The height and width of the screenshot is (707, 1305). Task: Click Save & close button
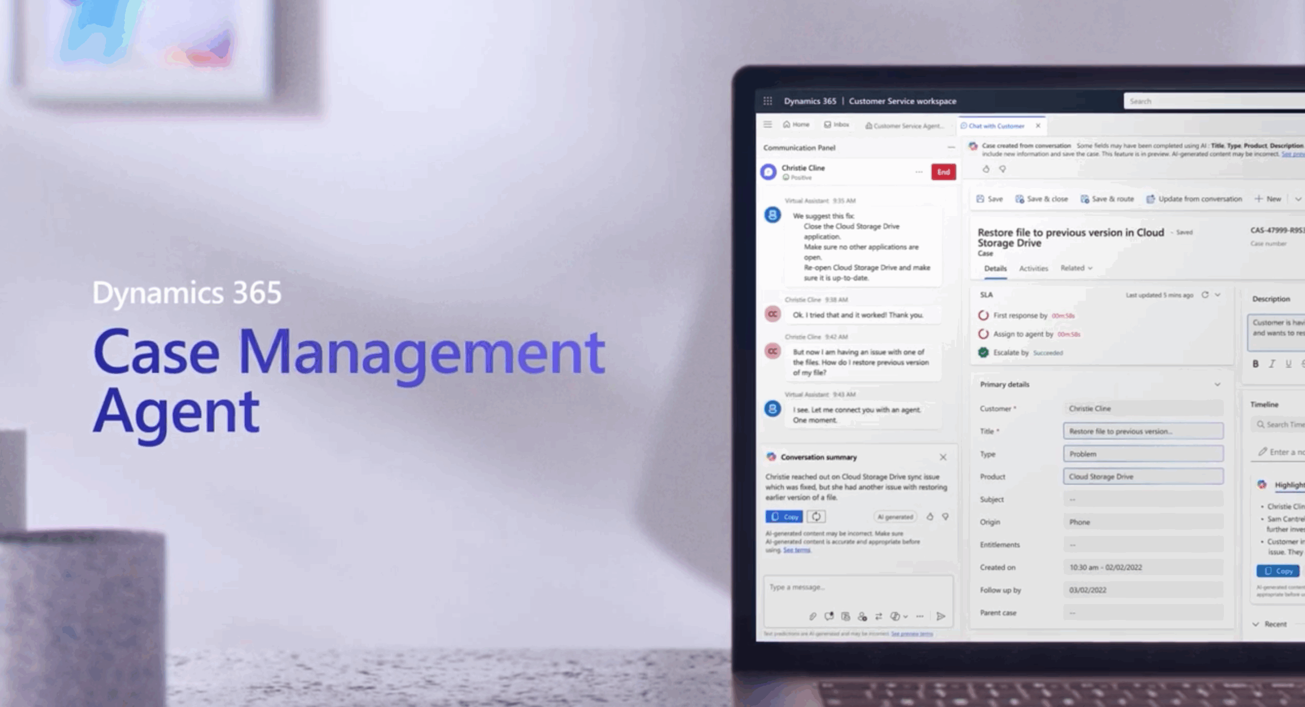click(1041, 199)
